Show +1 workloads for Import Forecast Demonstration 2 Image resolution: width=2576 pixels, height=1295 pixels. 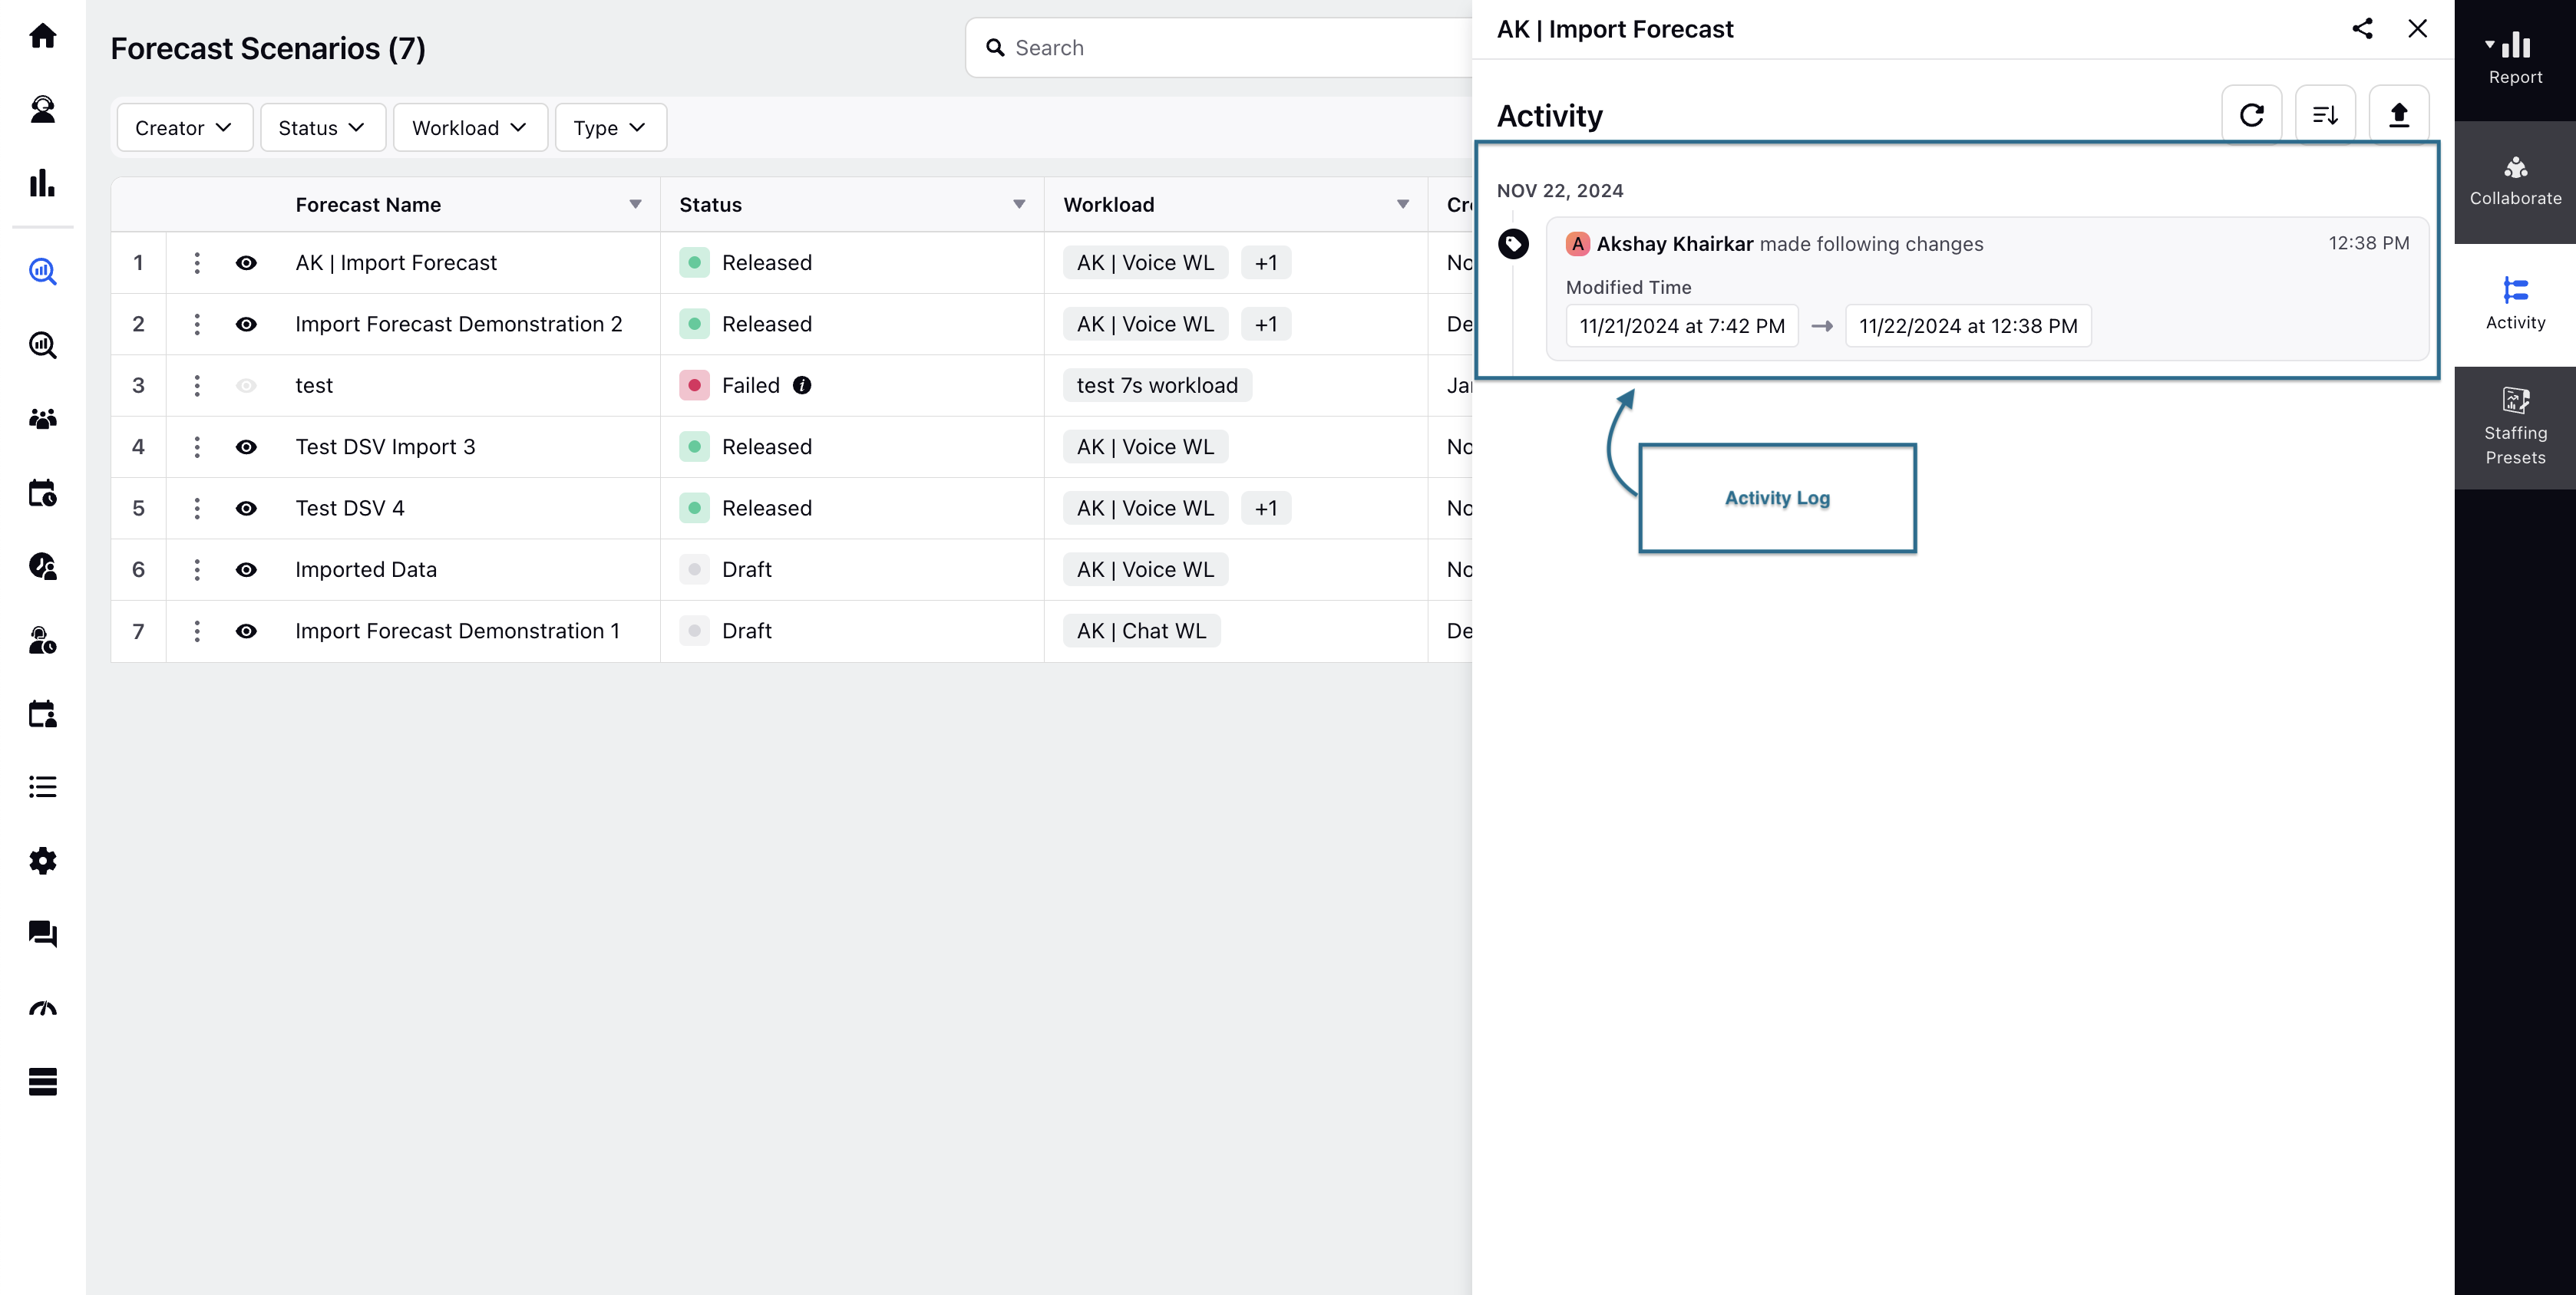click(1266, 324)
